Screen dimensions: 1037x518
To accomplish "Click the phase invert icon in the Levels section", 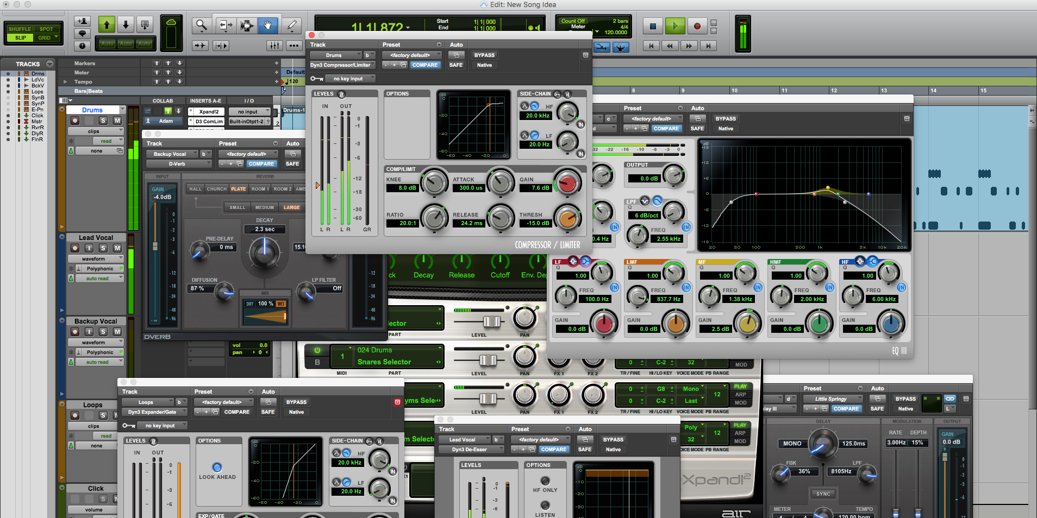I will click(341, 93).
